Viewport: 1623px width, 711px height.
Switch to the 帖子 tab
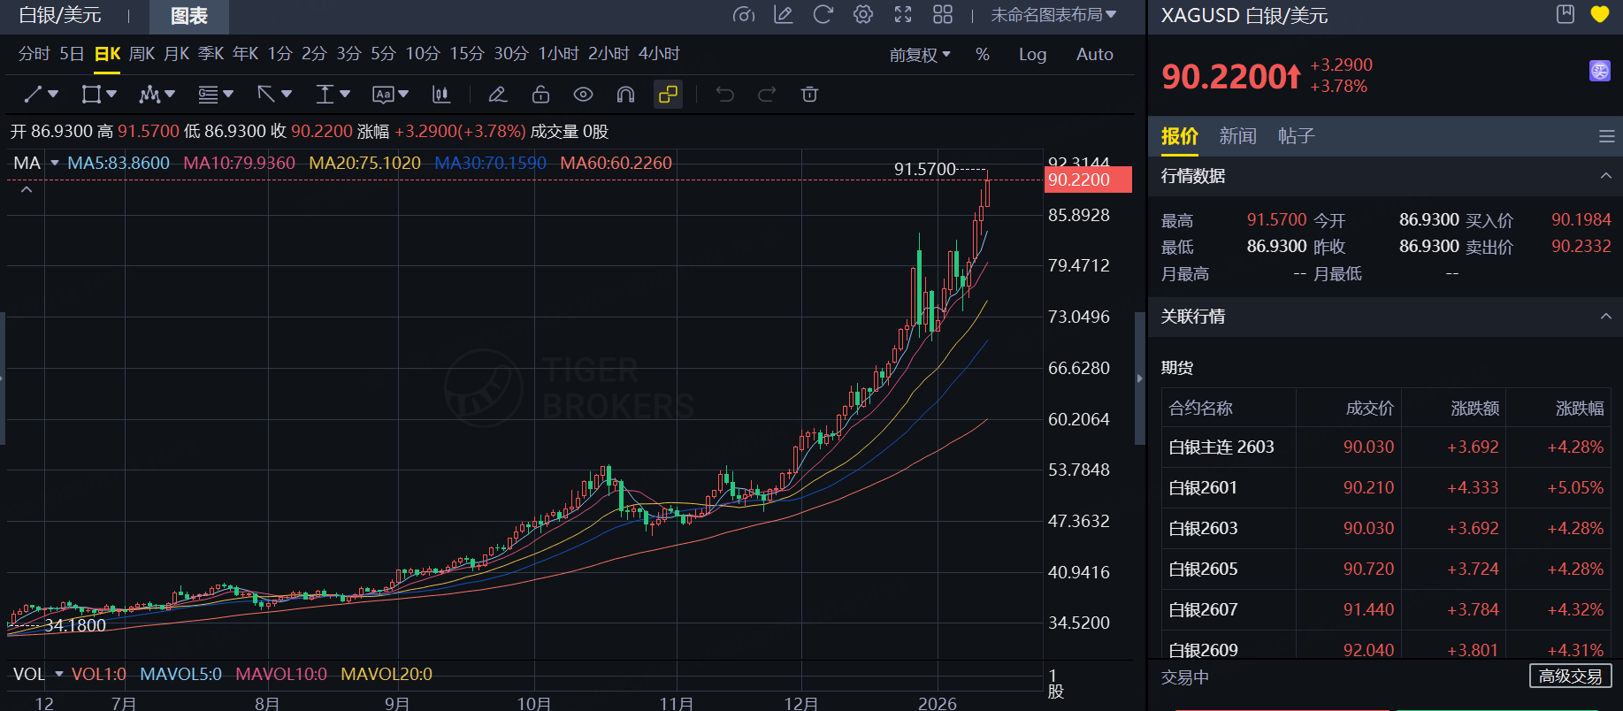[x=1297, y=136]
